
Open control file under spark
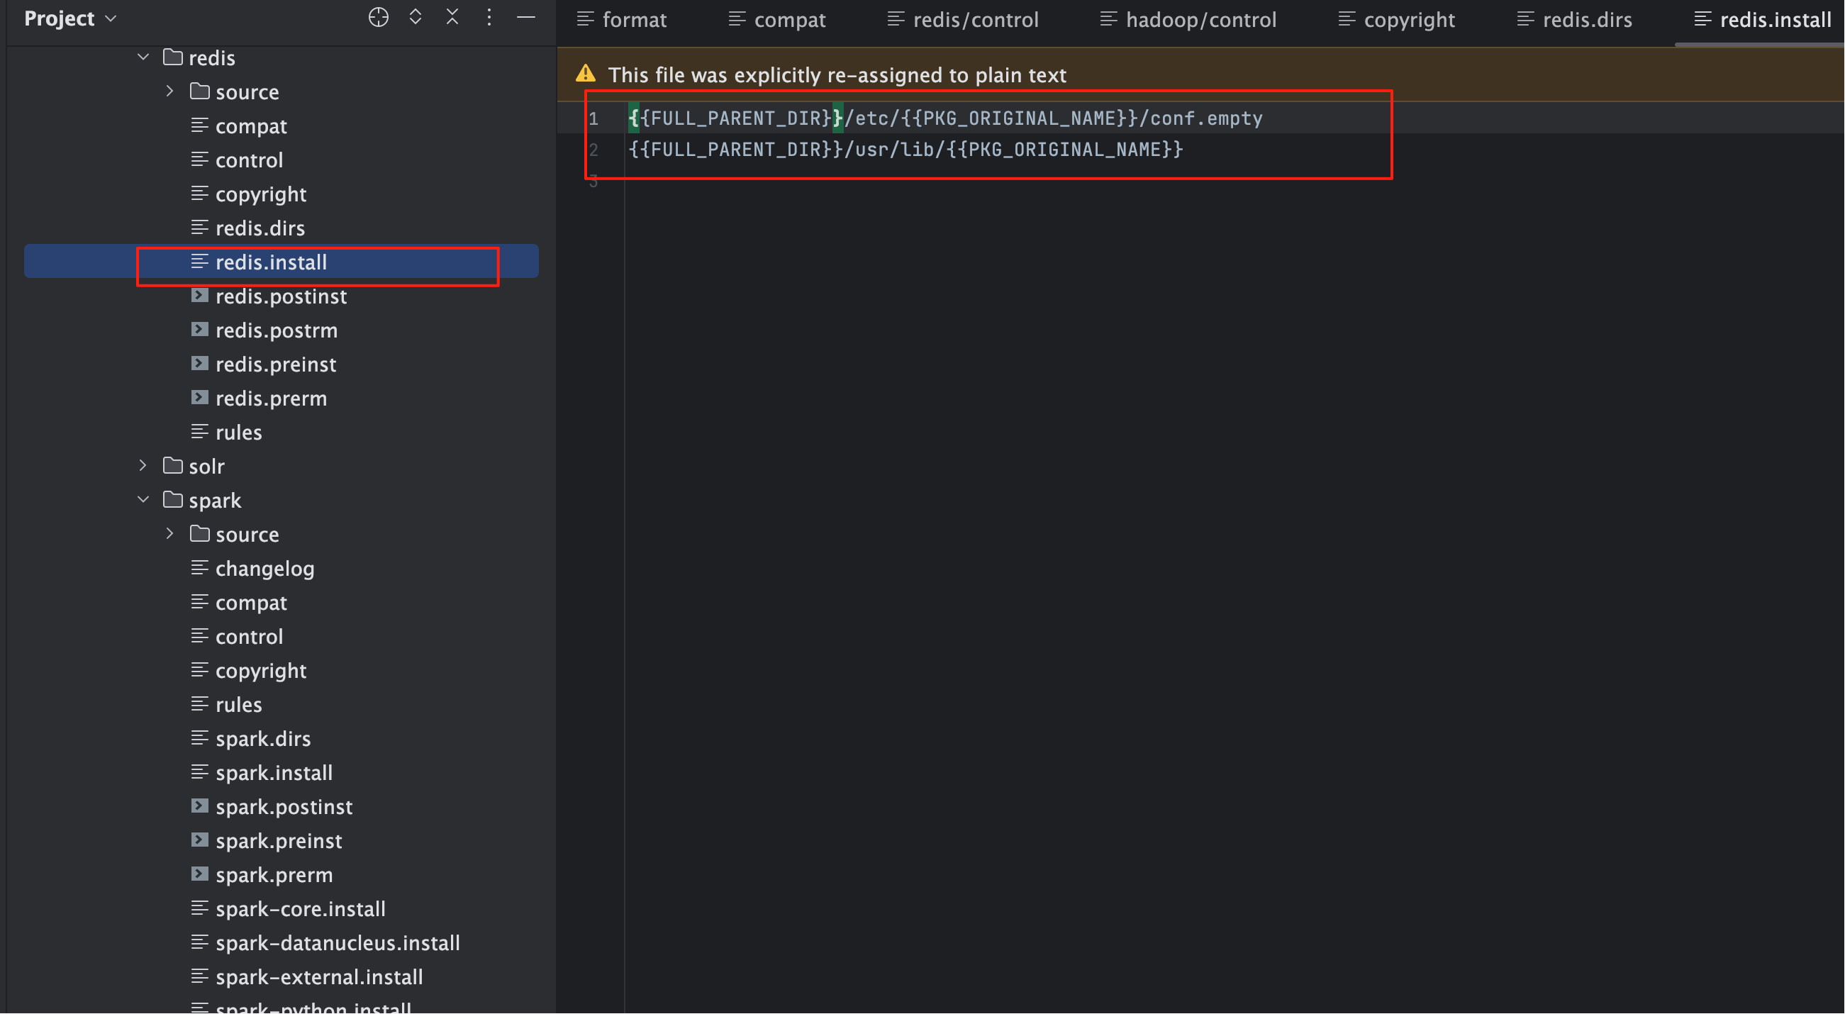pos(250,637)
